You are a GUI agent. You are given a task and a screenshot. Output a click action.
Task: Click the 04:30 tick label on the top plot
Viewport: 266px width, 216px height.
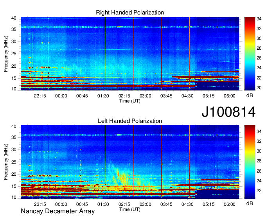click(187, 96)
